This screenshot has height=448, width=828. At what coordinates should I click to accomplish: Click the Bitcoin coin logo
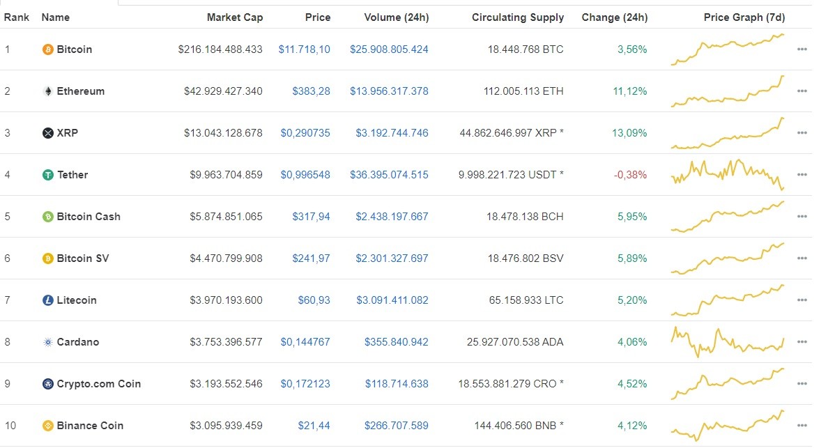(x=47, y=49)
